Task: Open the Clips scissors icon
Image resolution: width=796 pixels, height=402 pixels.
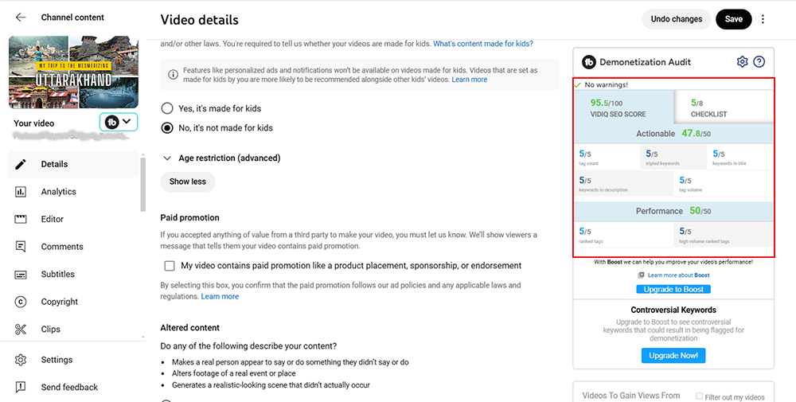Action: tap(21, 329)
